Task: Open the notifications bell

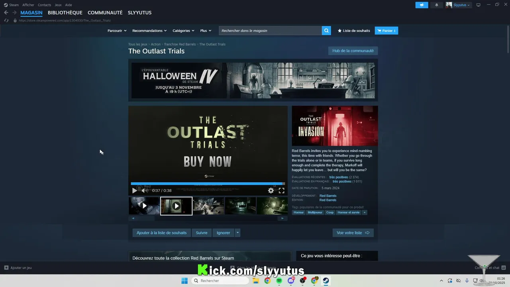Action: coord(437,5)
